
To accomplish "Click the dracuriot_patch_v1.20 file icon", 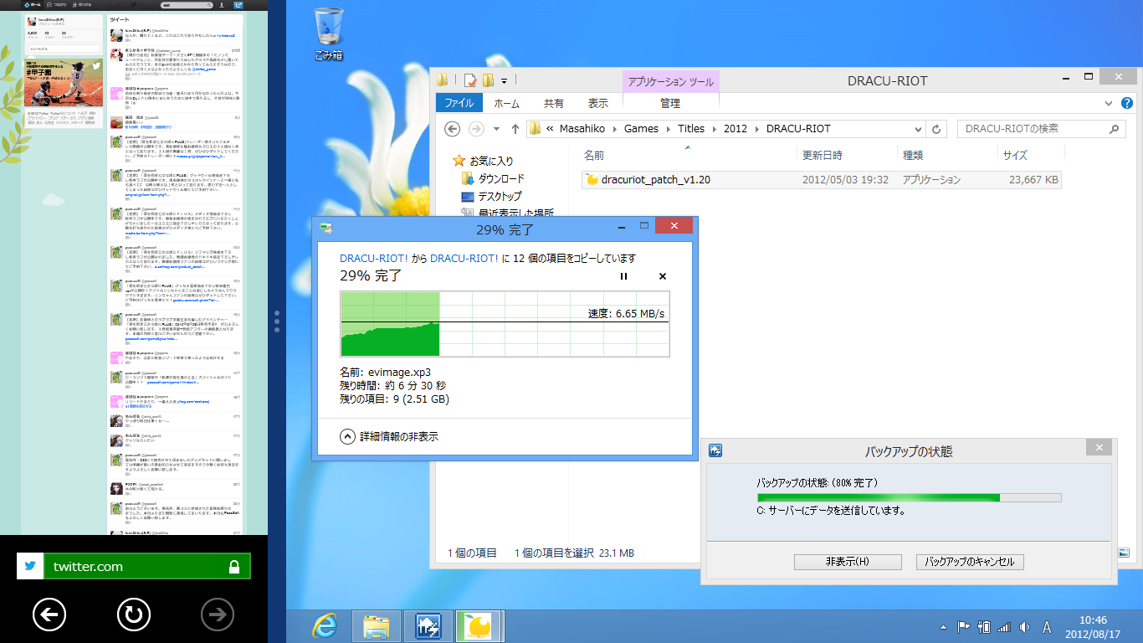I will tap(591, 180).
